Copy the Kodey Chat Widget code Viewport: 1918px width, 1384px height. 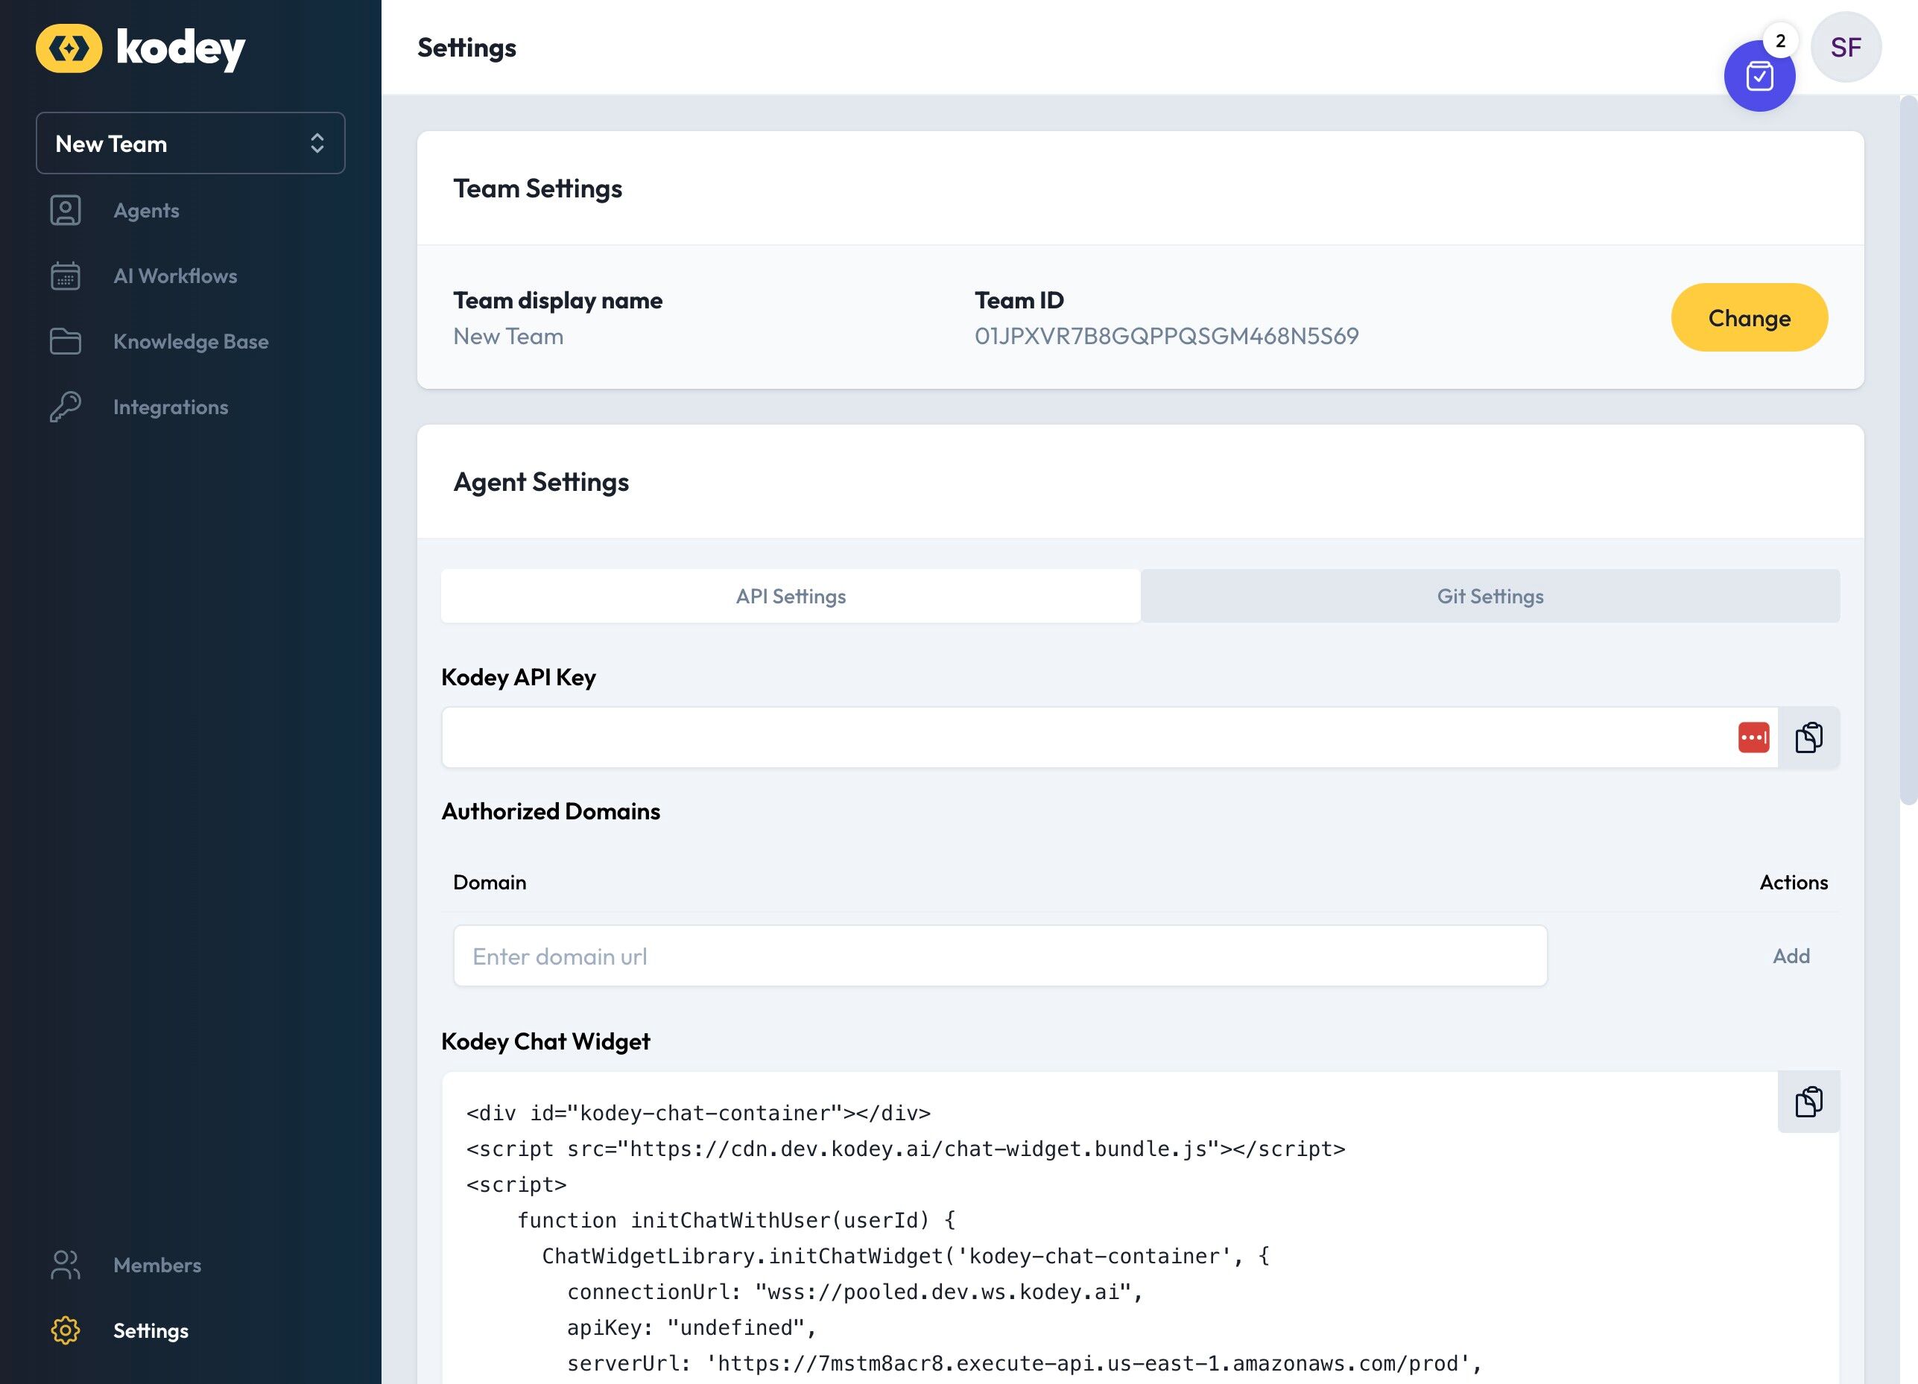(x=1809, y=1102)
